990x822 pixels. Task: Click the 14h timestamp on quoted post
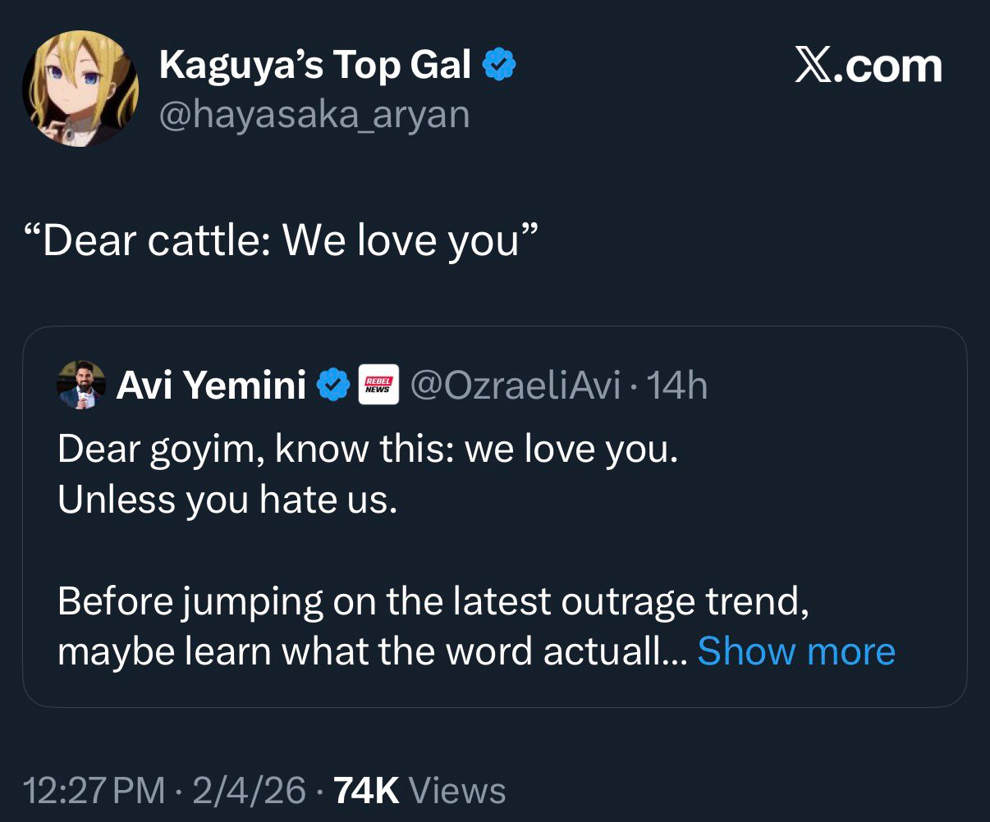click(677, 385)
